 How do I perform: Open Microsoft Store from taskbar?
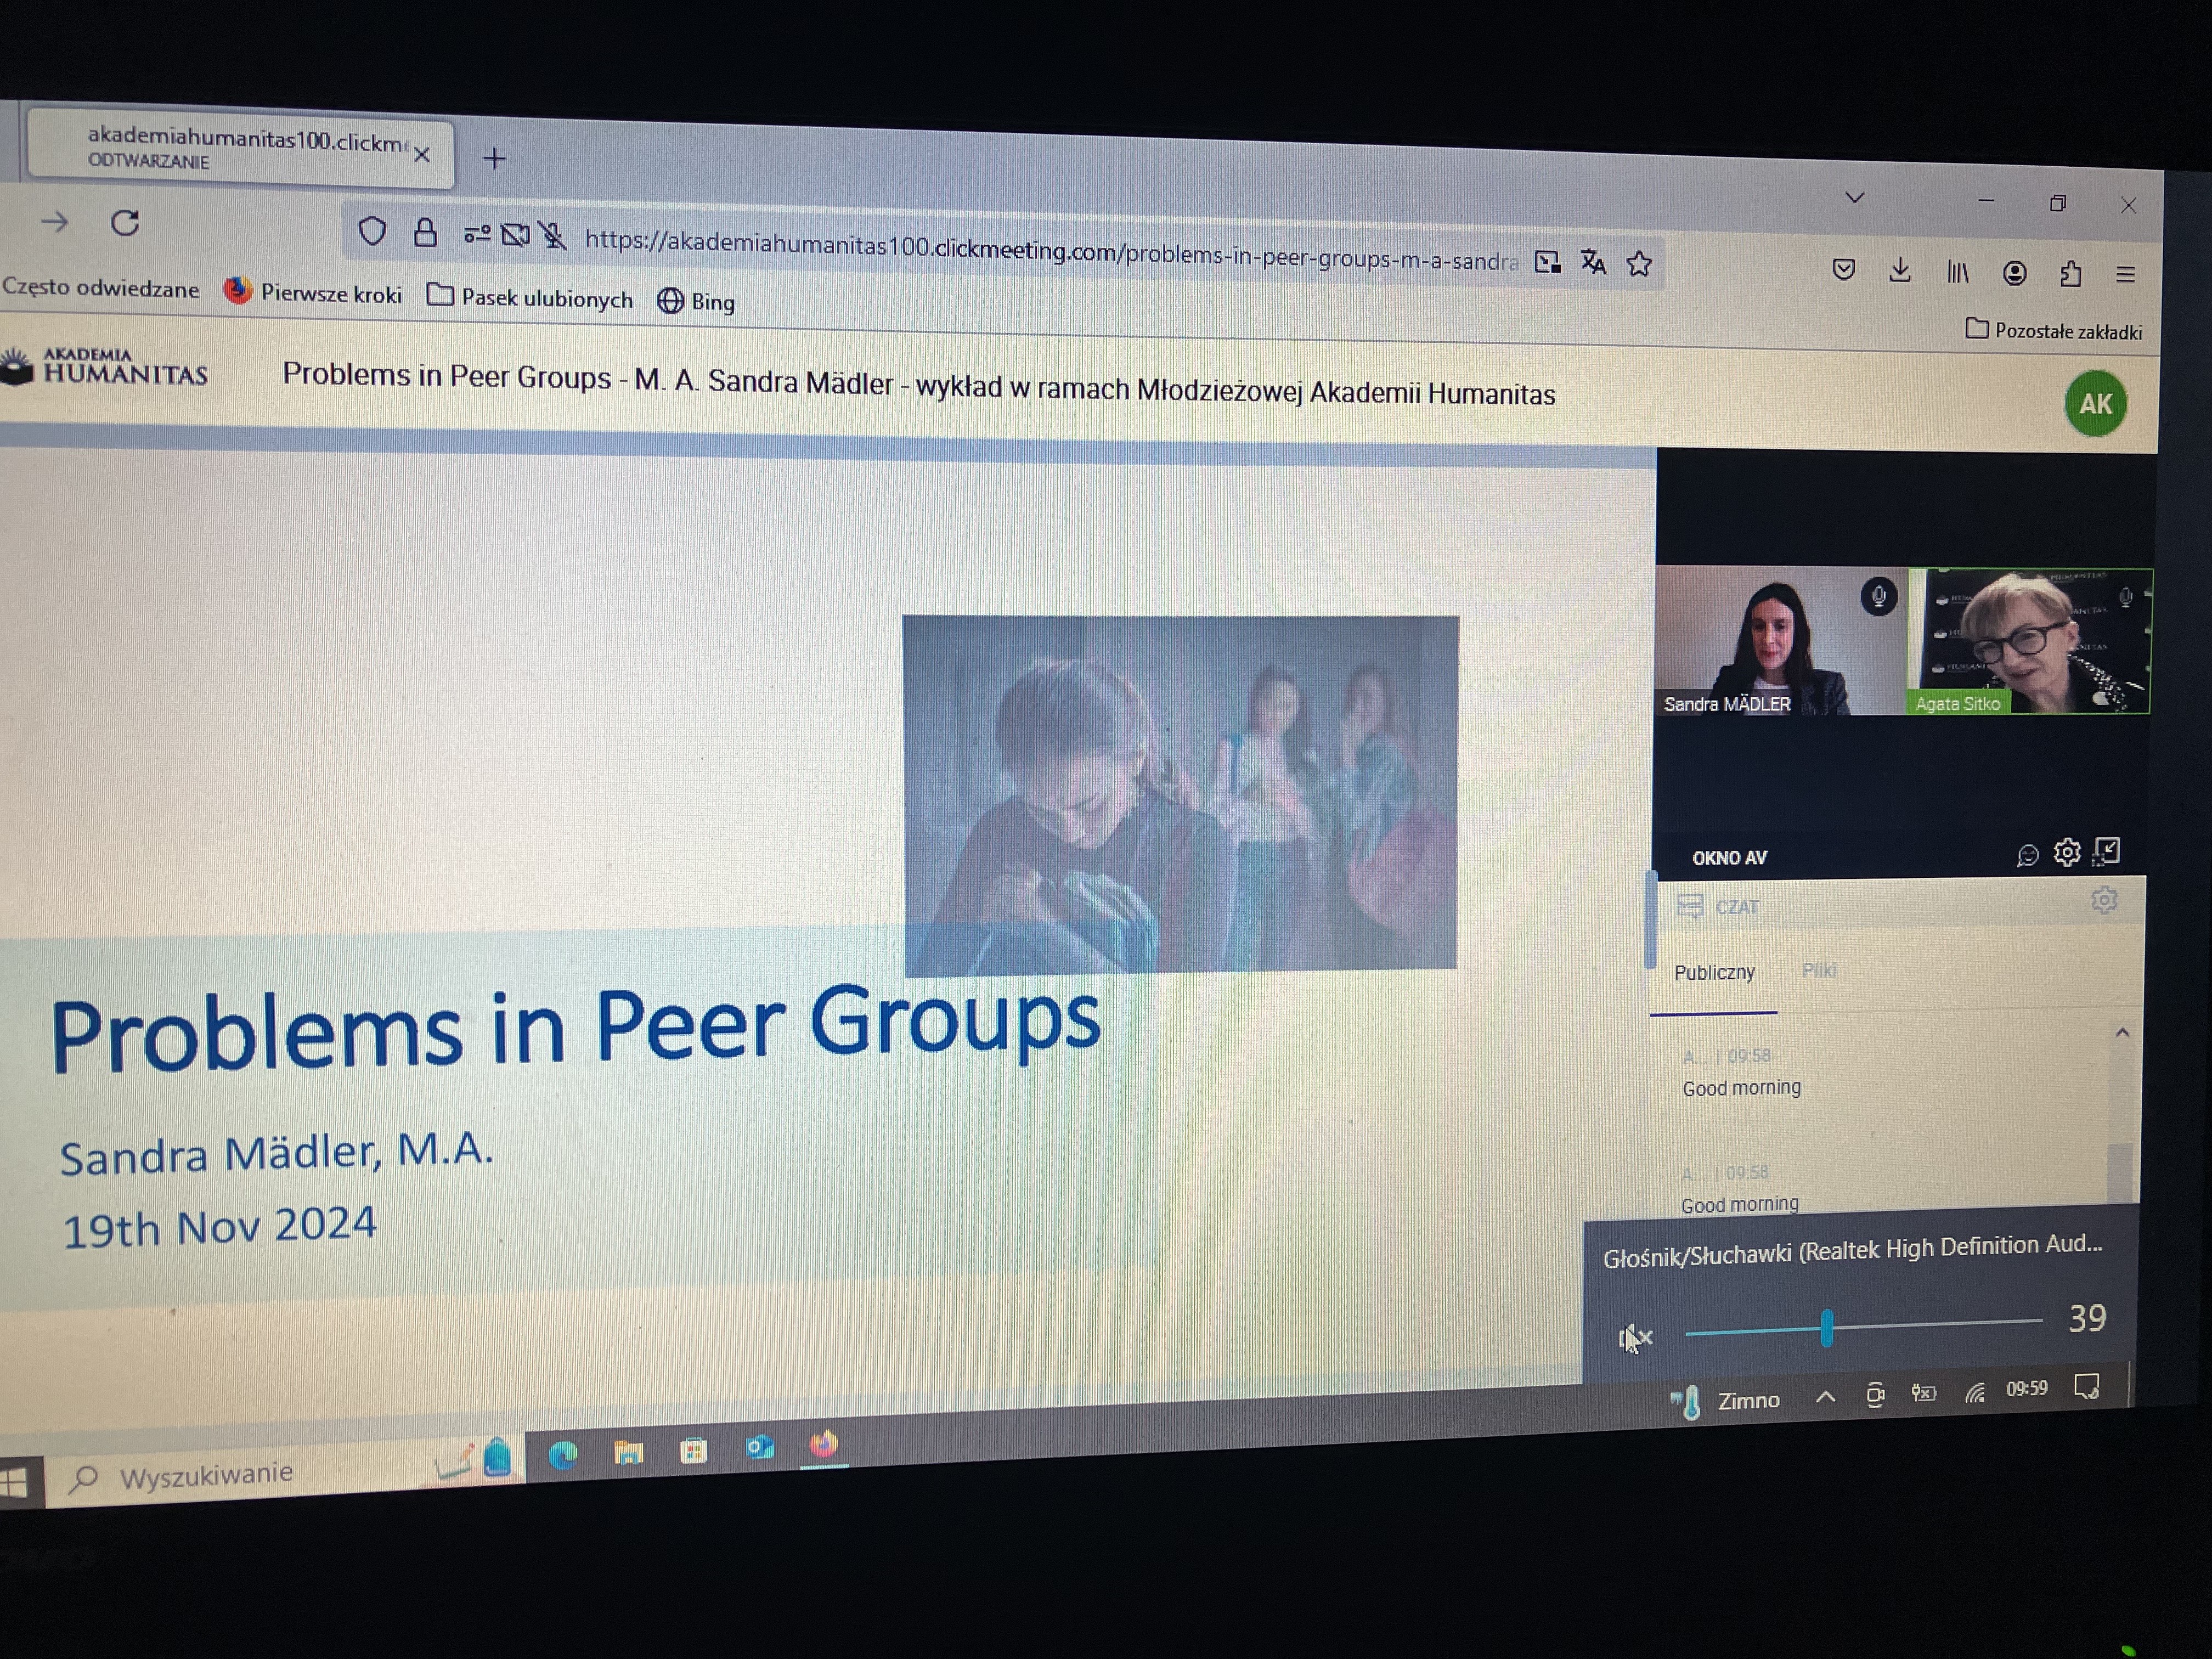pos(693,1450)
